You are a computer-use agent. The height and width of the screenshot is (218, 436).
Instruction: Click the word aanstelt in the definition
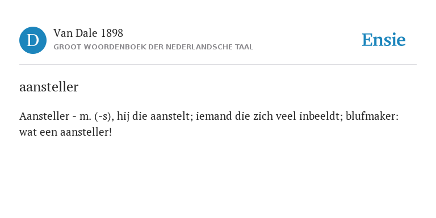(x=171, y=116)
